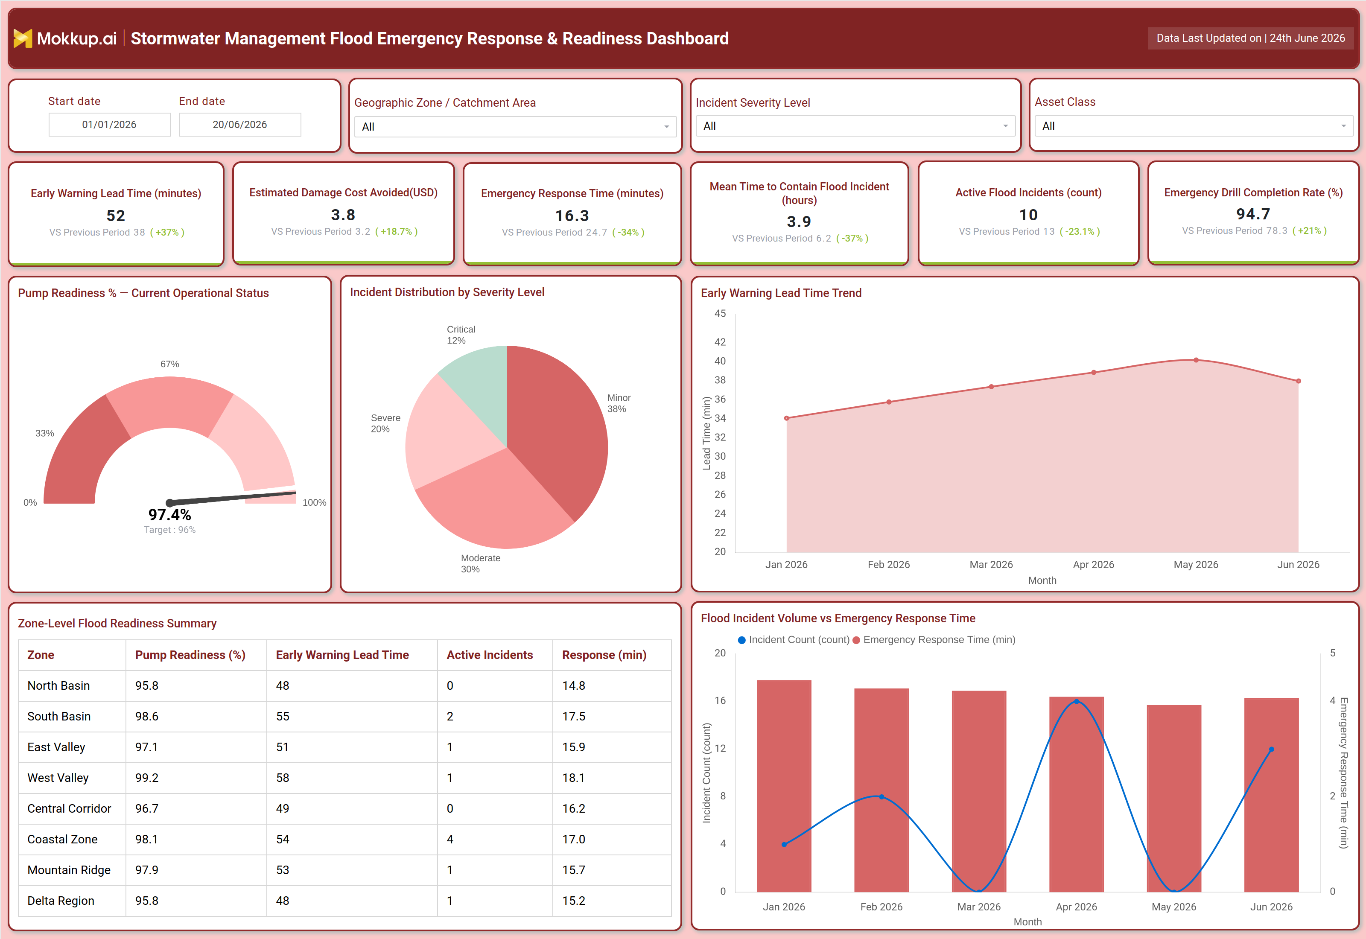This screenshot has height=939, width=1366.
Task: Click the Mean Time to Contain value 3.9
Action: pyautogui.click(x=799, y=222)
